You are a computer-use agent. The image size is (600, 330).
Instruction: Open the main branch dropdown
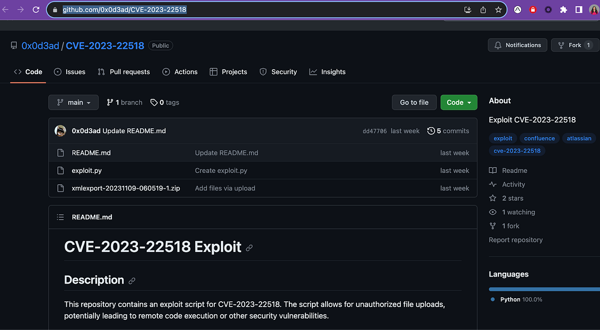[x=73, y=102]
